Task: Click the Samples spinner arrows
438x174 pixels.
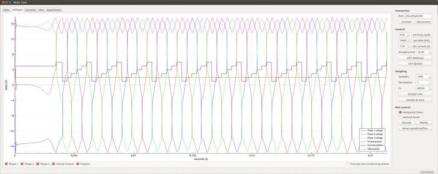Action: click(430, 77)
